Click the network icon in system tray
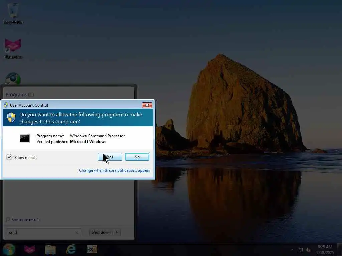 [x=300, y=250]
